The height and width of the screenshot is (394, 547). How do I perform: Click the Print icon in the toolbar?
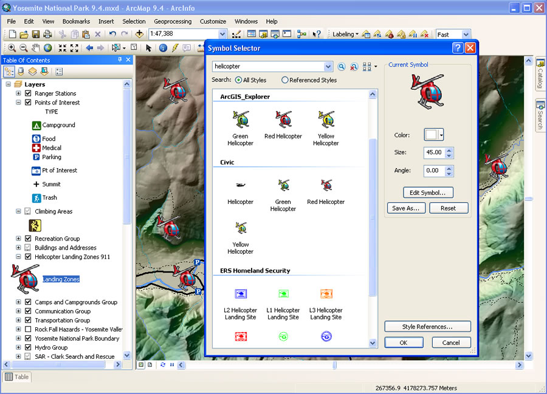[x=47, y=34]
